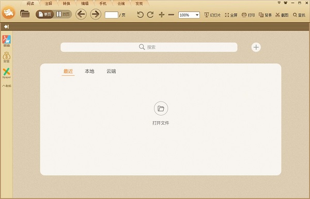Click the 财富 money bag sidebar icon
Viewport: 310px width, 199px height.
(7, 57)
